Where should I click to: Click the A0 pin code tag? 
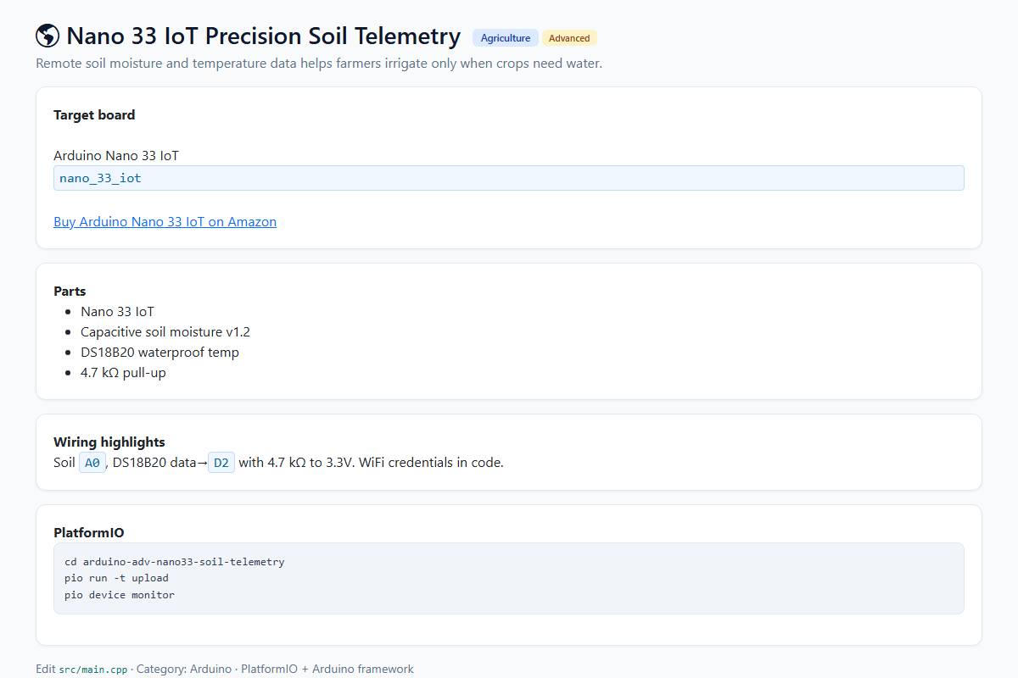point(92,463)
